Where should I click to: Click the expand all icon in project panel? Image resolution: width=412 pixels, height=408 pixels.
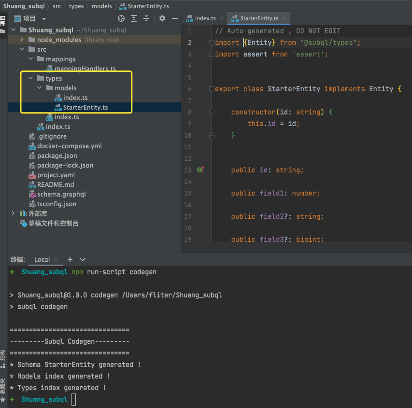point(134,18)
